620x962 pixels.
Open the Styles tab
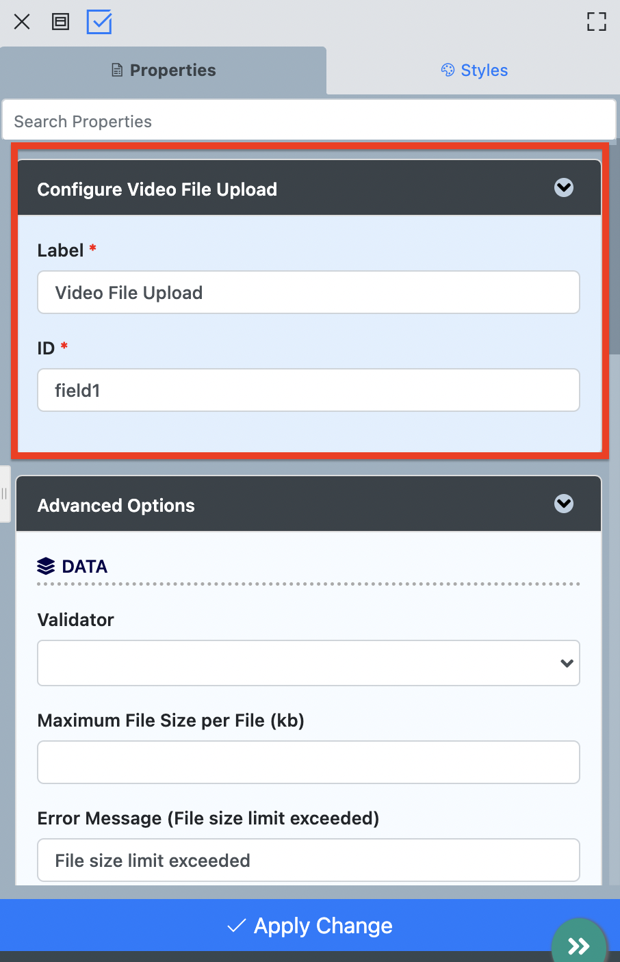click(x=474, y=70)
